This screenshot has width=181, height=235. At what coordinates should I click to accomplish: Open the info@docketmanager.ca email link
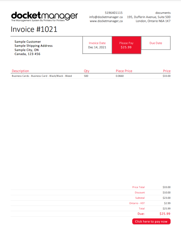click(x=106, y=17)
